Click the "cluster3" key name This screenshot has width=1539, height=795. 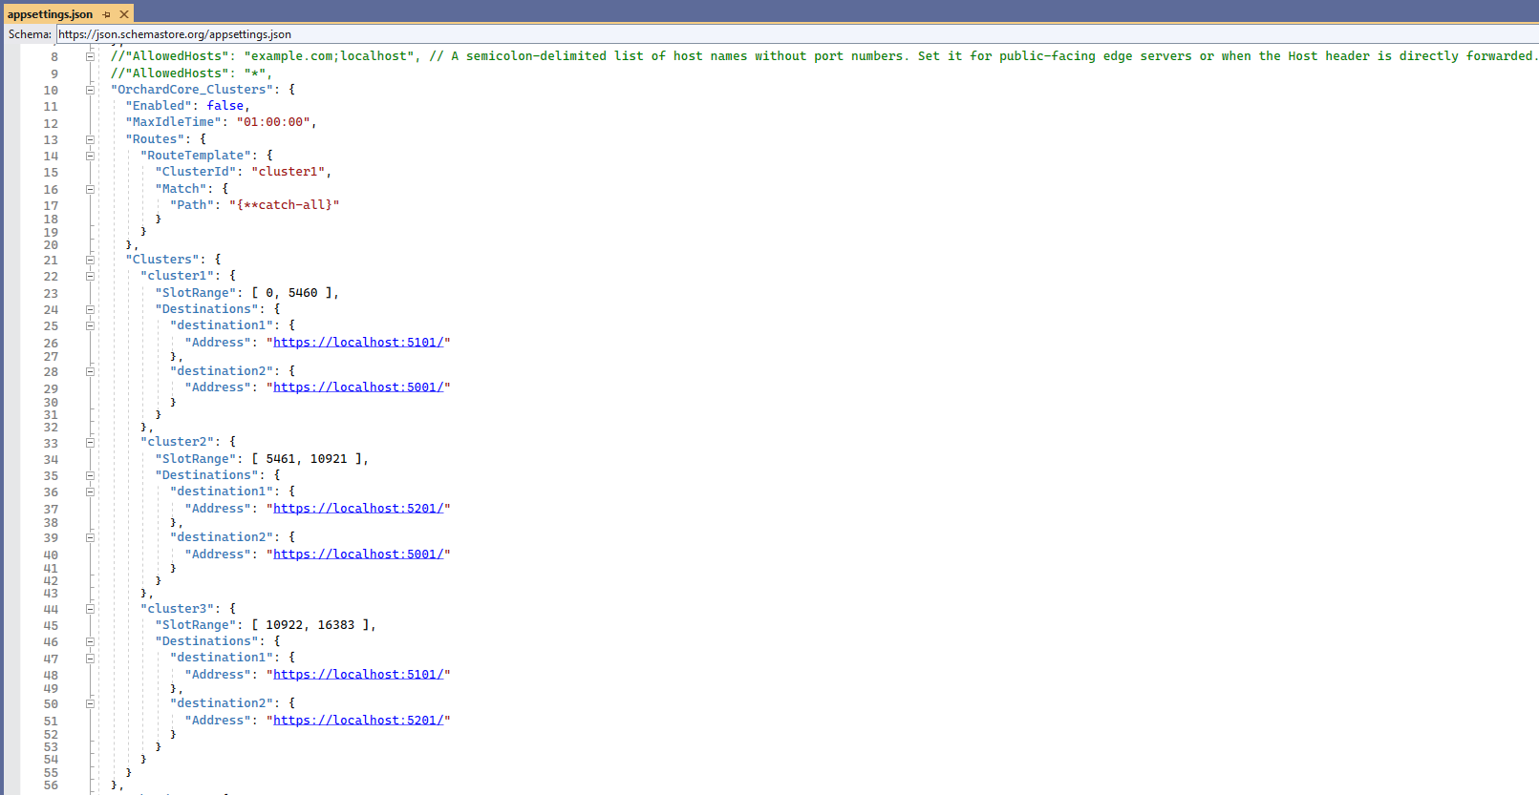pos(178,609)
